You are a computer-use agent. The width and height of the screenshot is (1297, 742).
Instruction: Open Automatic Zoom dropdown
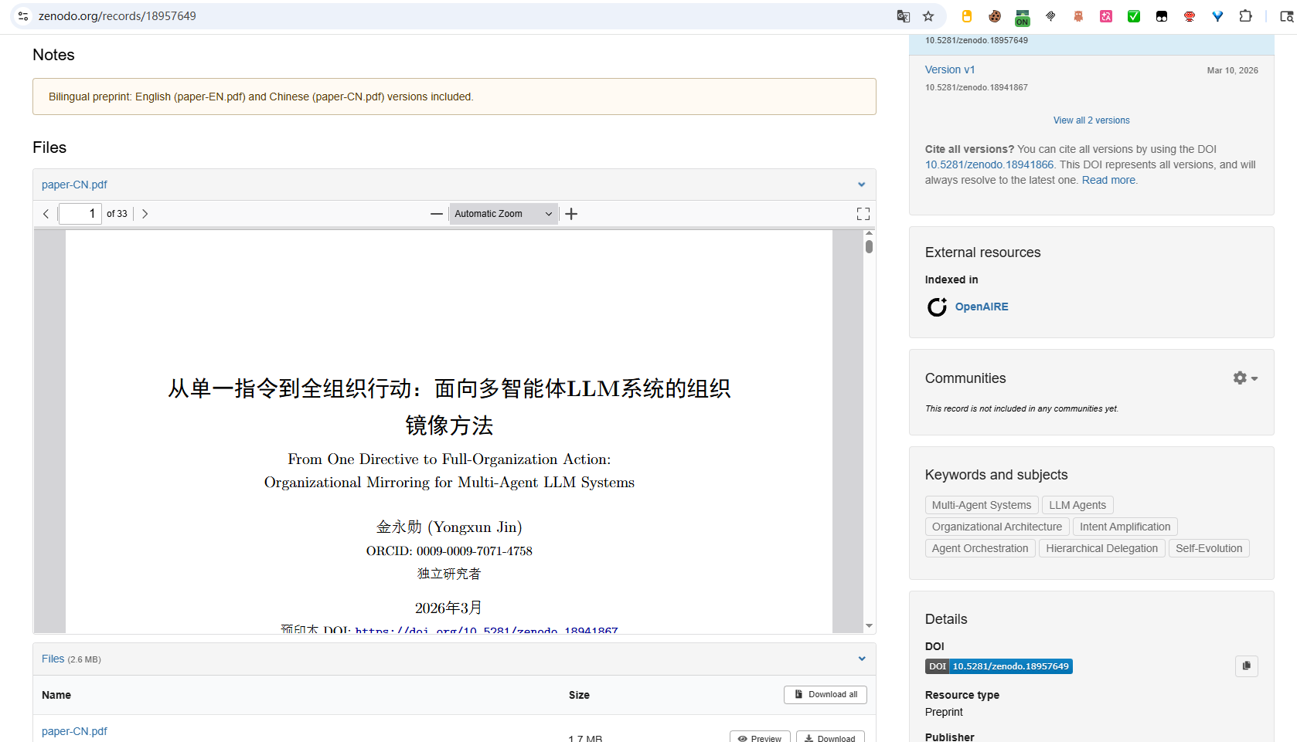click(x=503, y=214)
